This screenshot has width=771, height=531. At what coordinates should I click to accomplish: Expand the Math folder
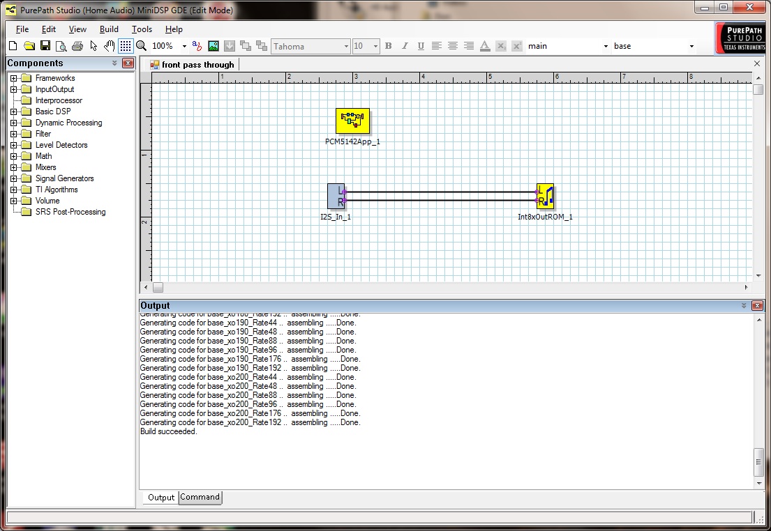[x=14, y=156]
